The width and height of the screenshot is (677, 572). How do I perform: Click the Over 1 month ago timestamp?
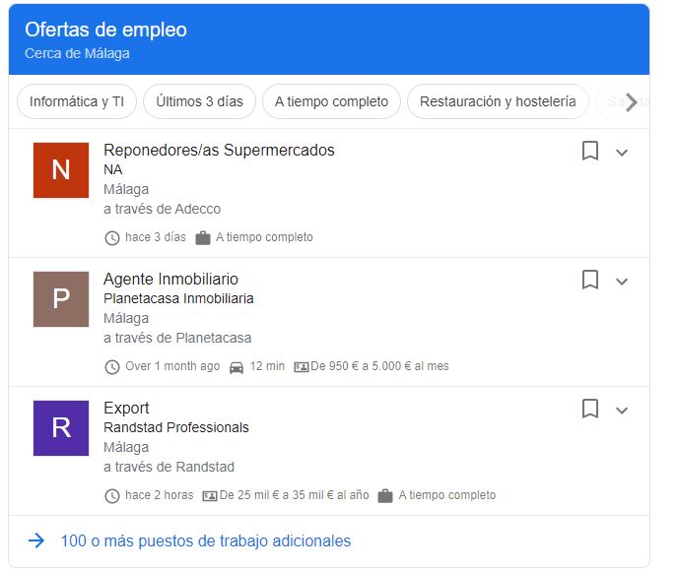(x=172, y=366)
